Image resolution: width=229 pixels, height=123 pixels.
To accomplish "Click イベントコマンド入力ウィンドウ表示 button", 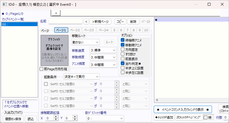I will pyautogui.click(x=183, y=110).
